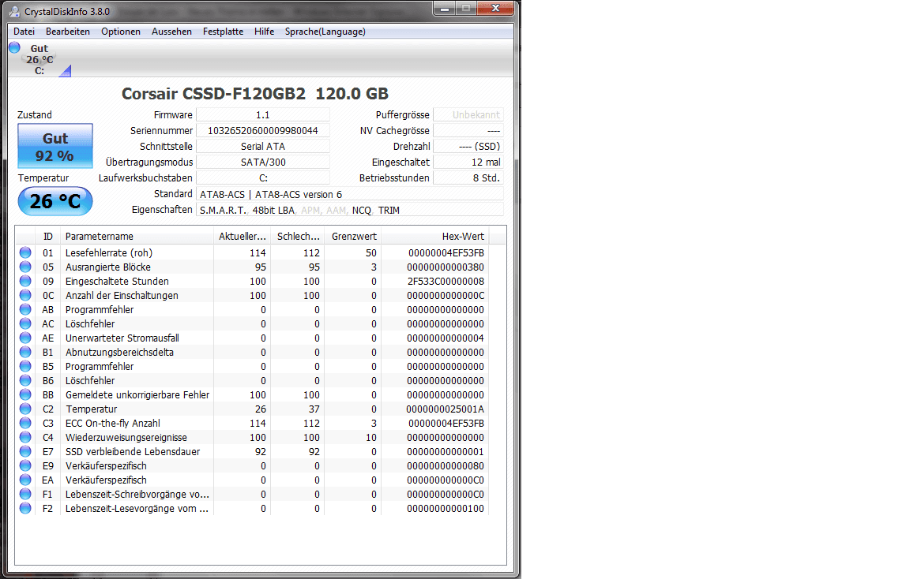Sort by the Parametername column header
The height and width of the screenshot is (579, 910).
pyautogui.click(x=137, y=236)
